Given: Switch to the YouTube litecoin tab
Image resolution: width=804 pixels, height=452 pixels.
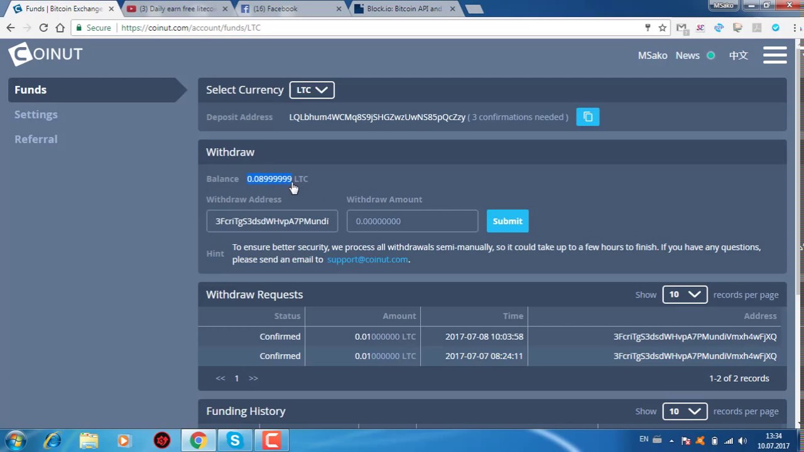Looking at the screenshot, I should point(176,9).
